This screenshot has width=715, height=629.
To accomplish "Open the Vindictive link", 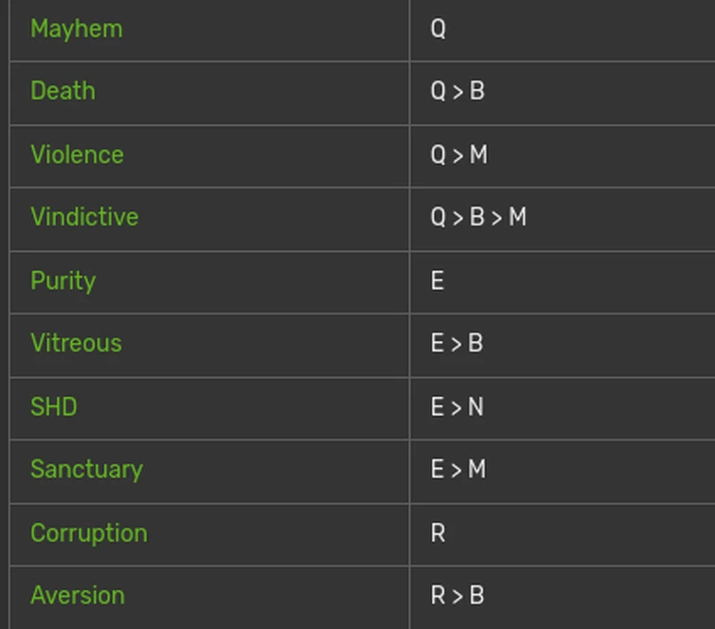I will pos(84,217).
